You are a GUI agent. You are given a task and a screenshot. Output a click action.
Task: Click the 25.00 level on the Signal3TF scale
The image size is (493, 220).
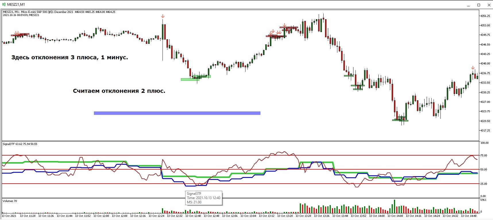pos(484,184)
